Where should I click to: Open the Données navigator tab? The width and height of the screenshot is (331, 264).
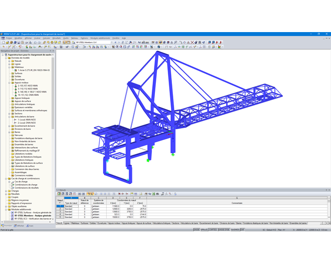click(x=6, y=225)
